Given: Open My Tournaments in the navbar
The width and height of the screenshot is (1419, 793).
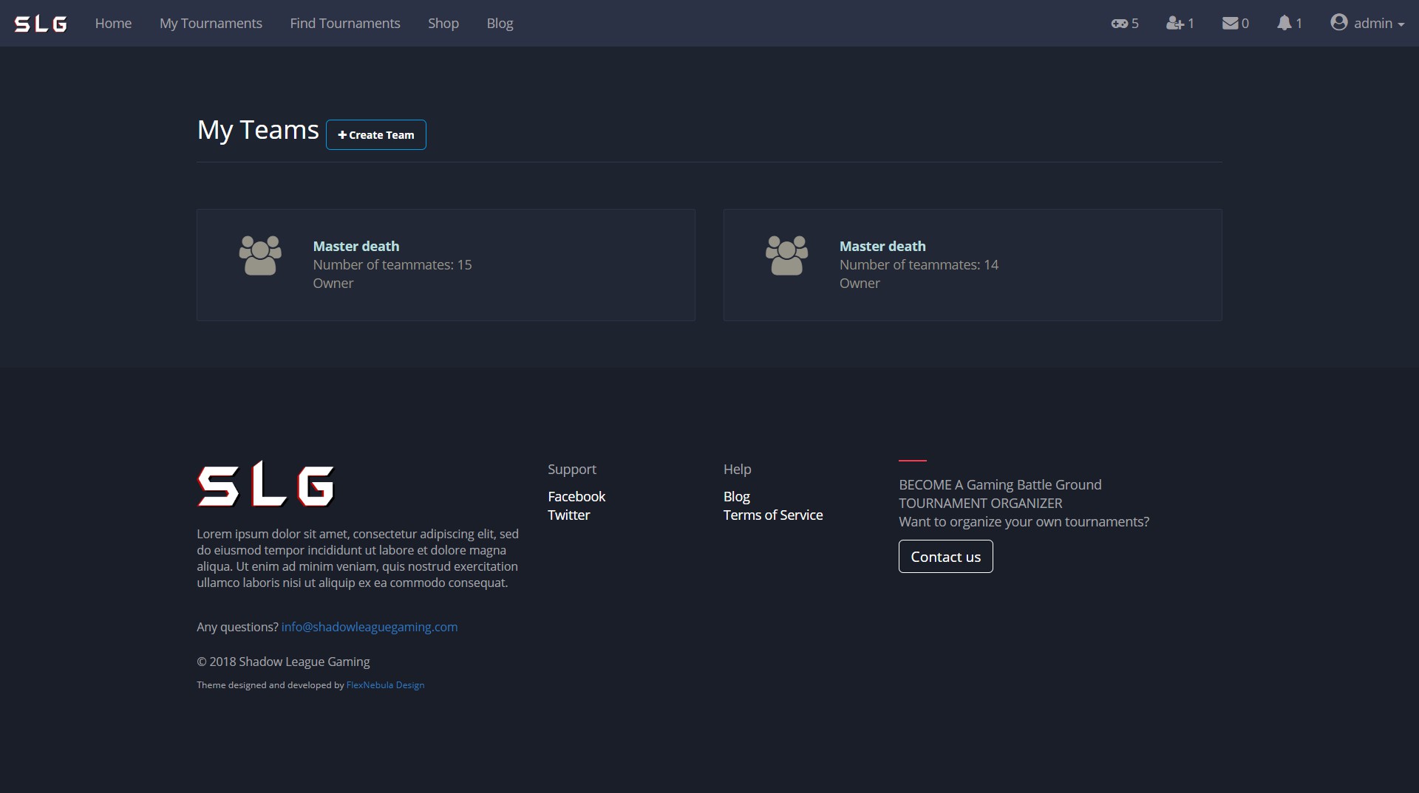Looking at the screenshot, I should 211,24.
